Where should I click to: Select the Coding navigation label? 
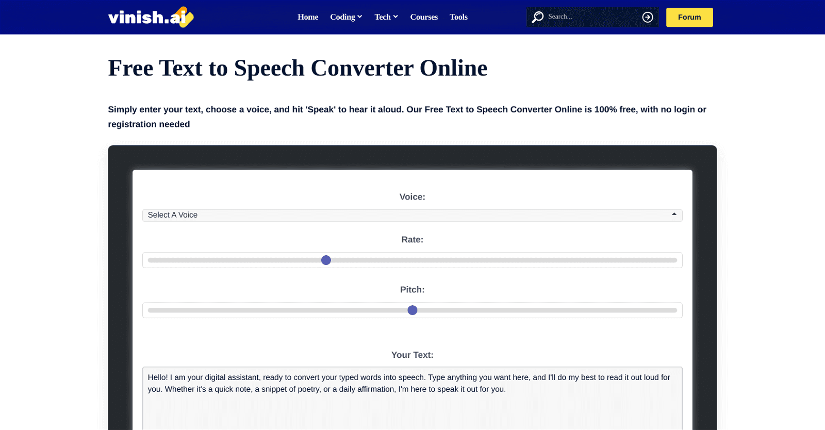point(342,17)
